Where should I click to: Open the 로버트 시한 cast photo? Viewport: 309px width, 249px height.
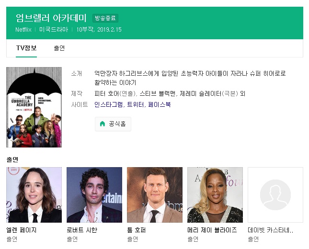point(94,195)
